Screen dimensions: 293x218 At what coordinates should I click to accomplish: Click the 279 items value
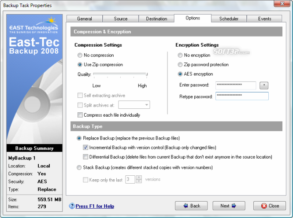pyautogui.click(x=42, y=207)
